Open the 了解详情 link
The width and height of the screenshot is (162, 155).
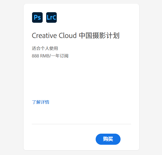[x=41, y=102]
